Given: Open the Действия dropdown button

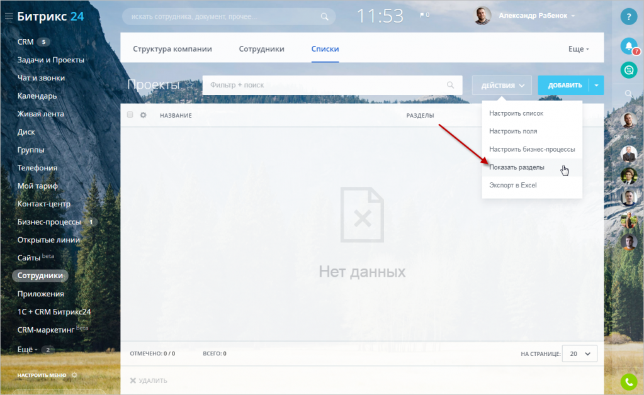Looking at the screenshot, I should [x=502, y=86].
